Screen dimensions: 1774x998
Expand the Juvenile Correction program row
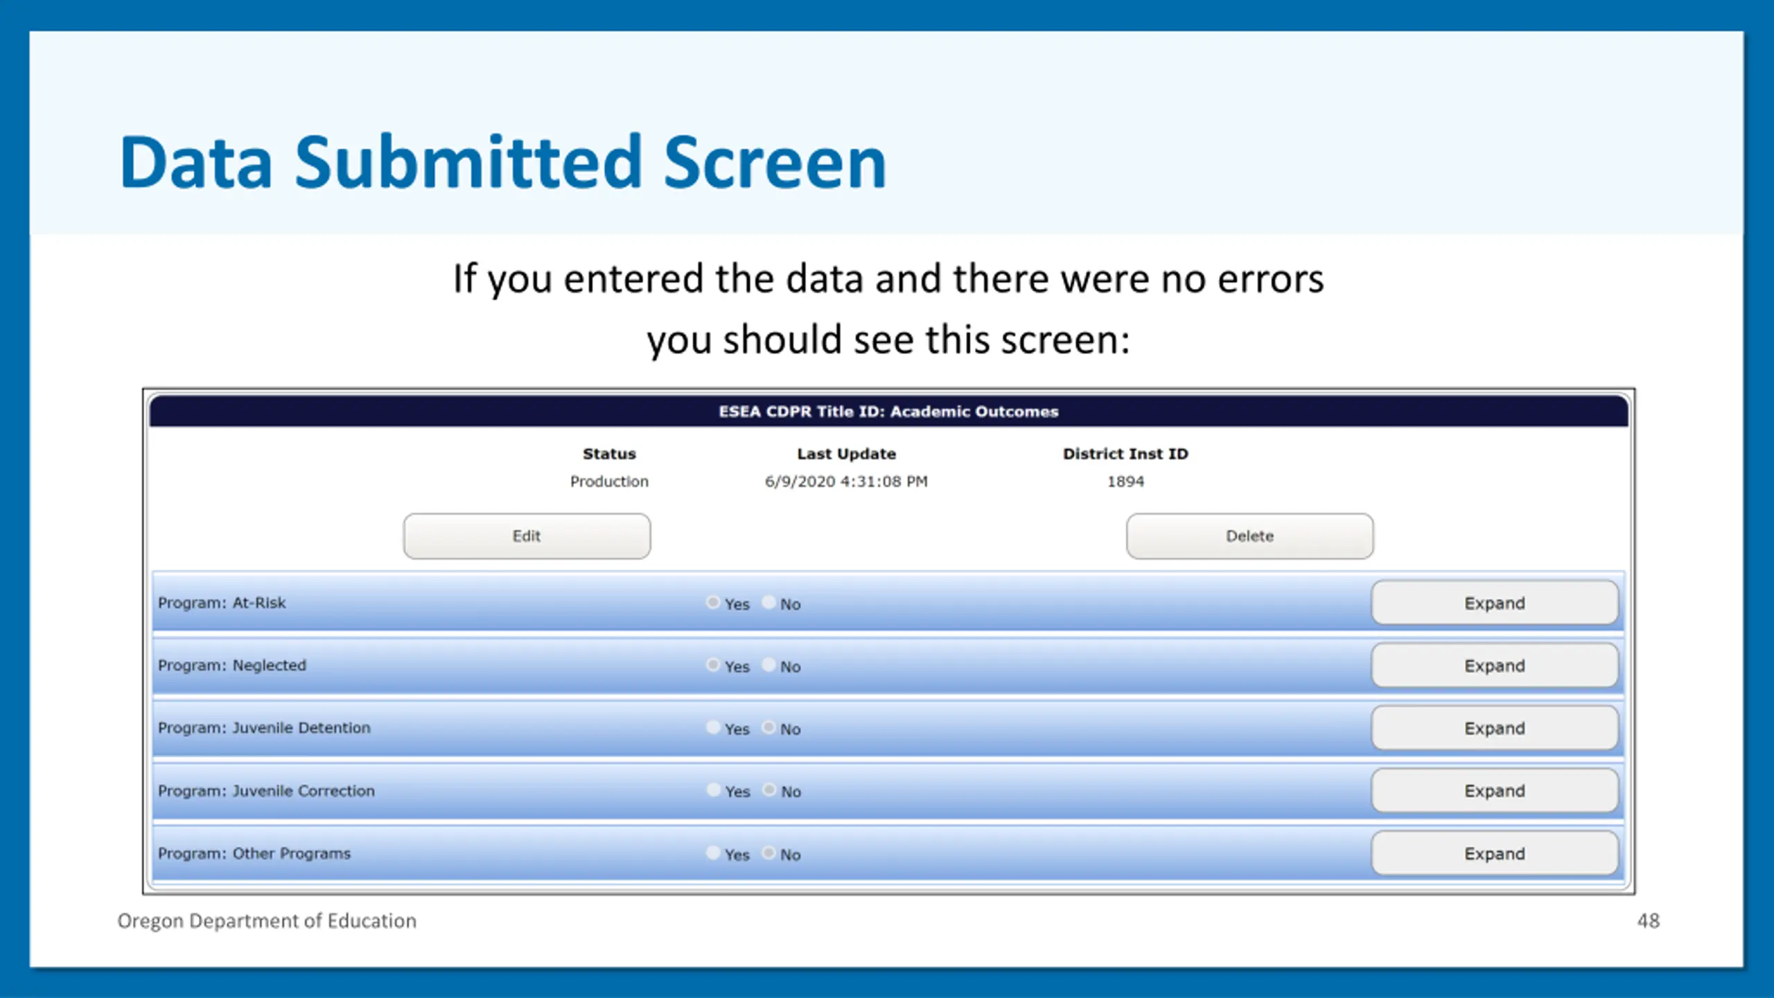(1494, 791)
